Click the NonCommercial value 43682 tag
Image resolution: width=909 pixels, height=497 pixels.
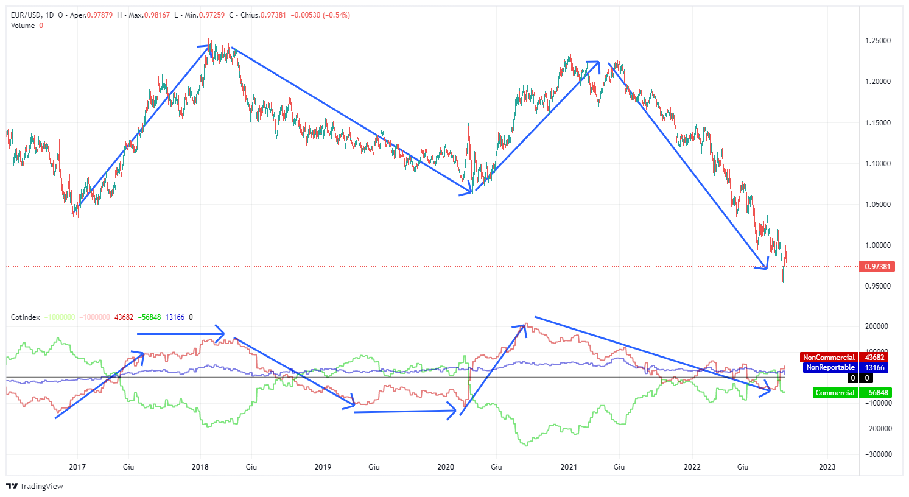tap(875, 358)
